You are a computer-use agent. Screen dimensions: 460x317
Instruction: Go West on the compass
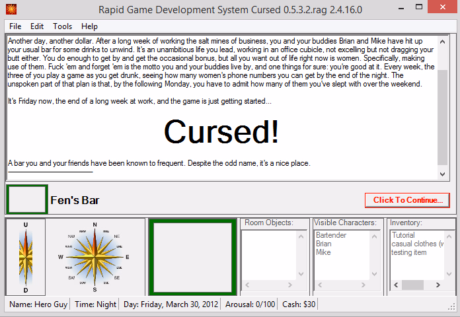61,257
